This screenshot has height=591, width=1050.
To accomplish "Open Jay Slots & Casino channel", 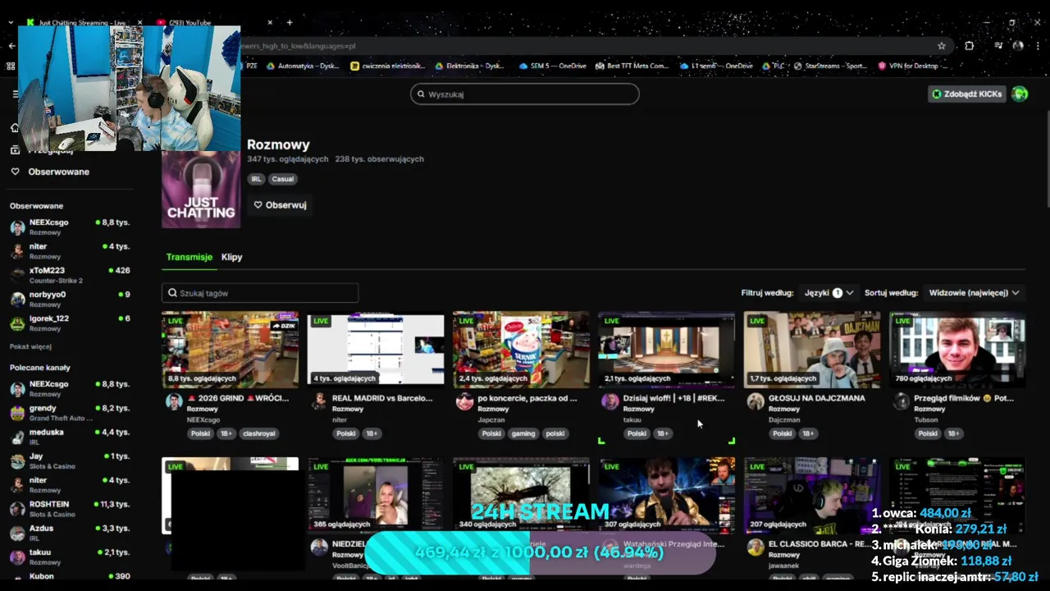I will 70,460.
